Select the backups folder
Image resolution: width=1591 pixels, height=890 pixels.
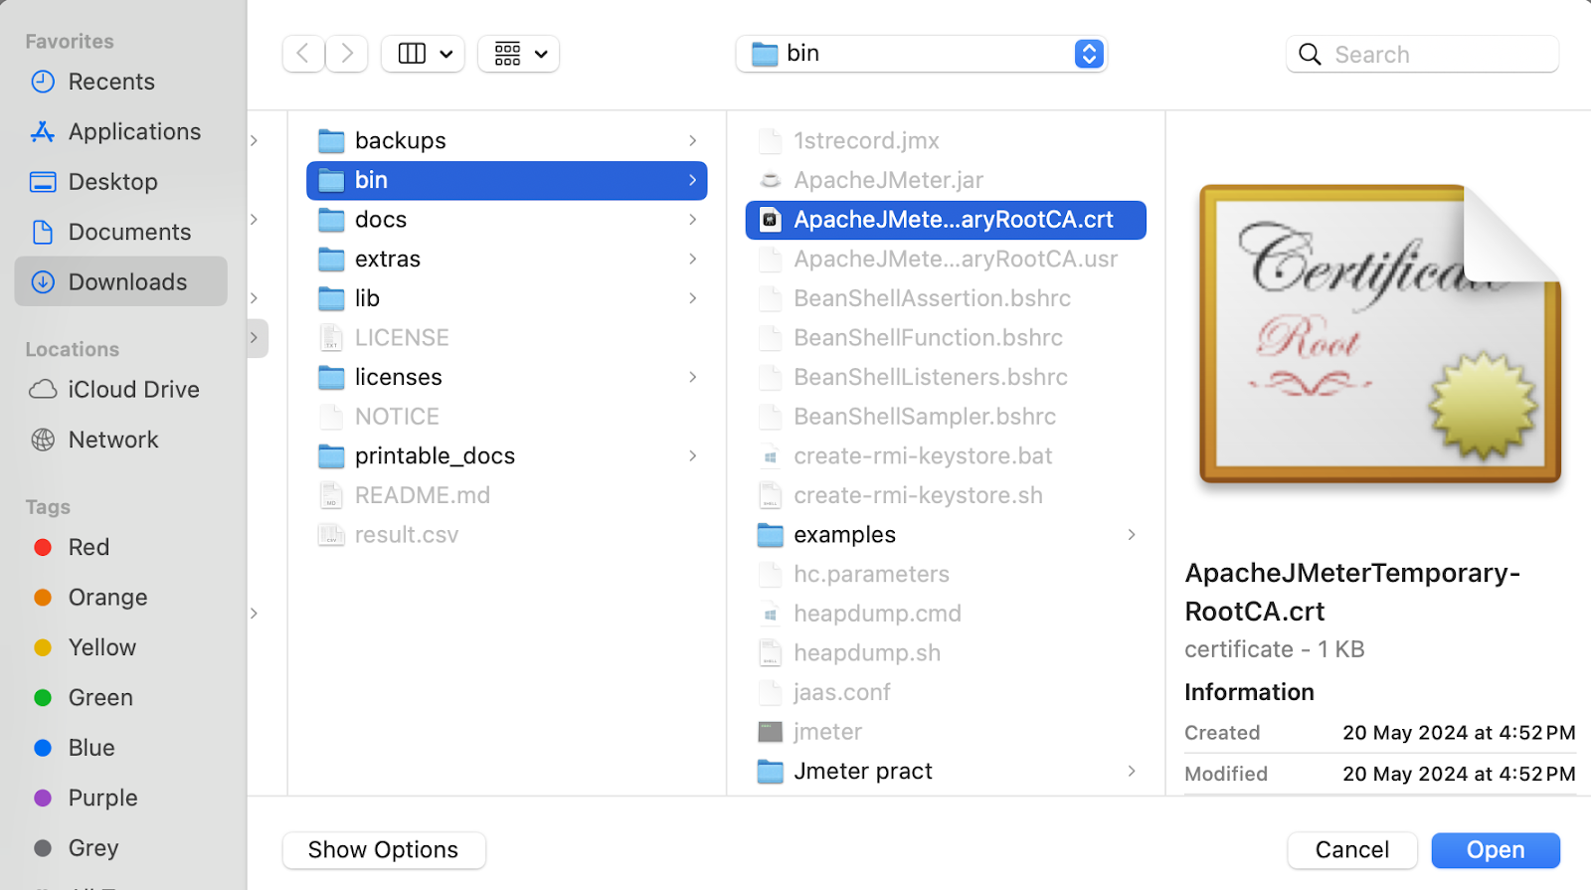(507, 140)
